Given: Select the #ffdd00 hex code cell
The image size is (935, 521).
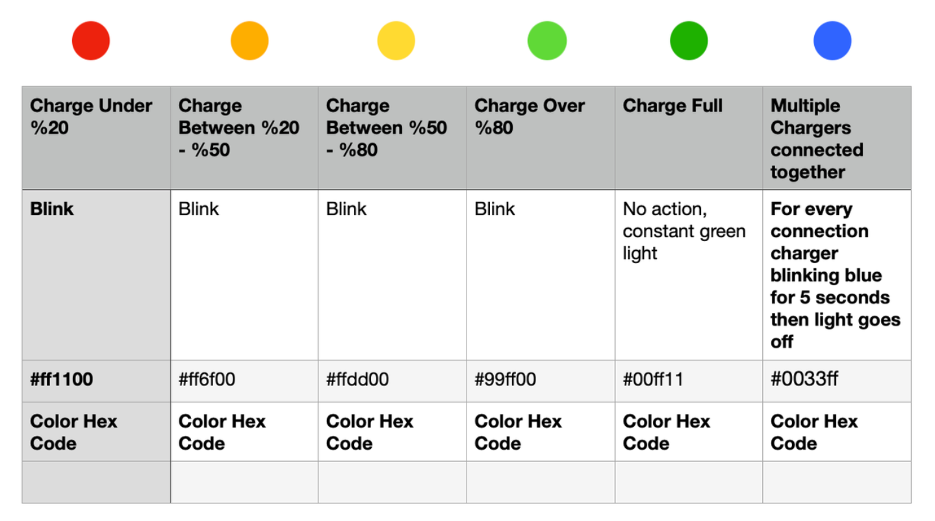Looking at the screenshot, I should click(x=392, y=381).
